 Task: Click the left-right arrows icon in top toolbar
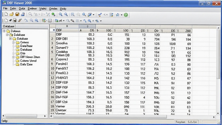point(105,15)
